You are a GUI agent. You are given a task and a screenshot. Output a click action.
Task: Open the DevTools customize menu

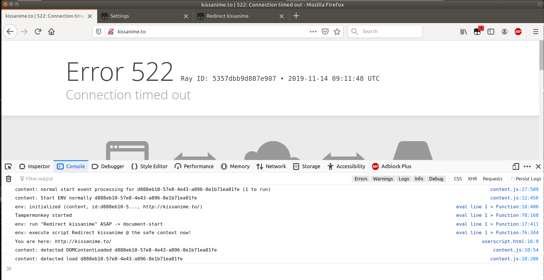tap(527, 166)
